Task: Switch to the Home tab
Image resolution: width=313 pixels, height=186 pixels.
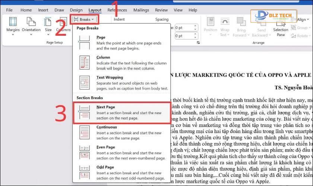Action: pos(26,10)
